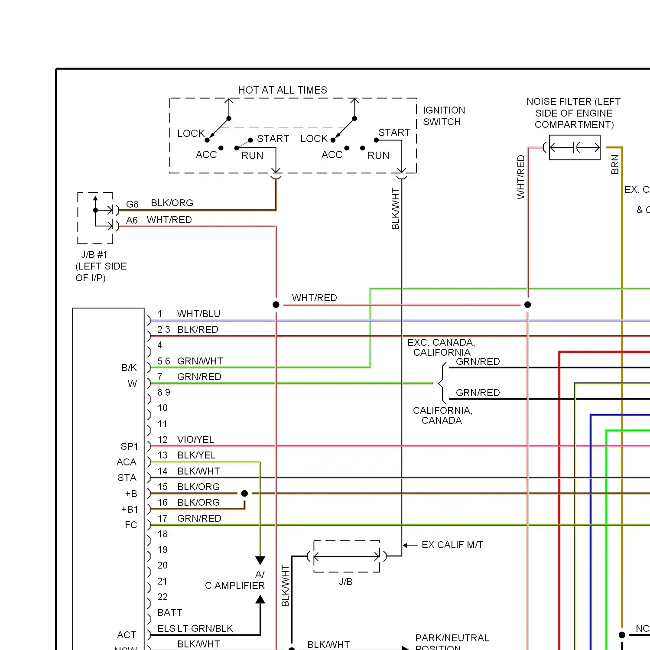
Task: Click the splice dot on pin 15 BLK/ORG wire
Action: [244, 493]
